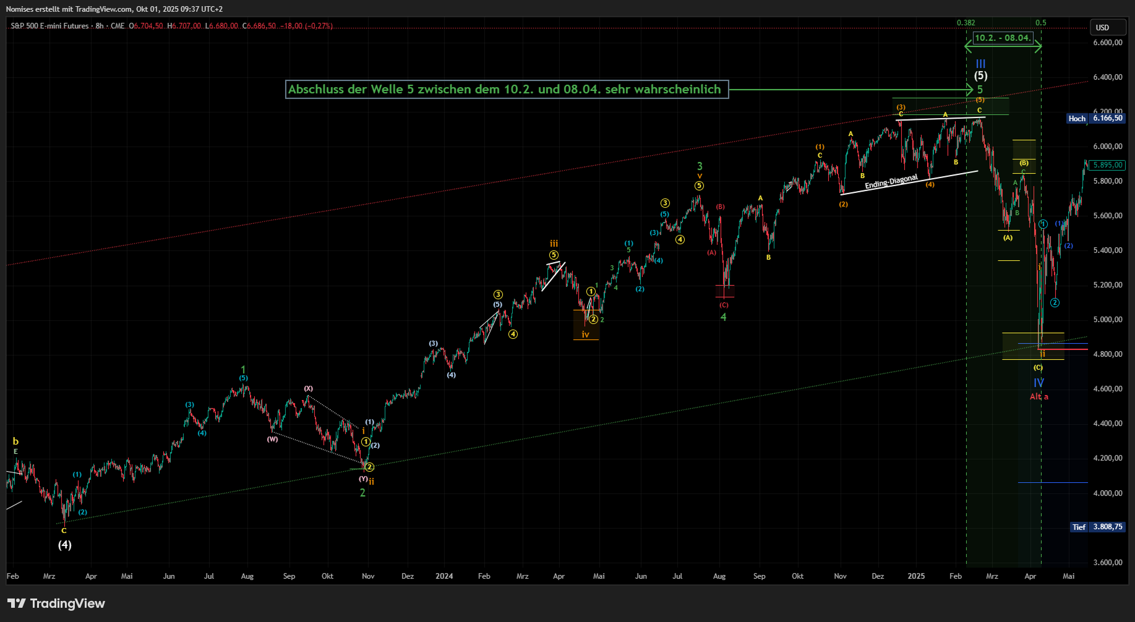1135x622 pixels.
Task: Click the orange 'iv' wave label box
Action: (x=585, y=334)
